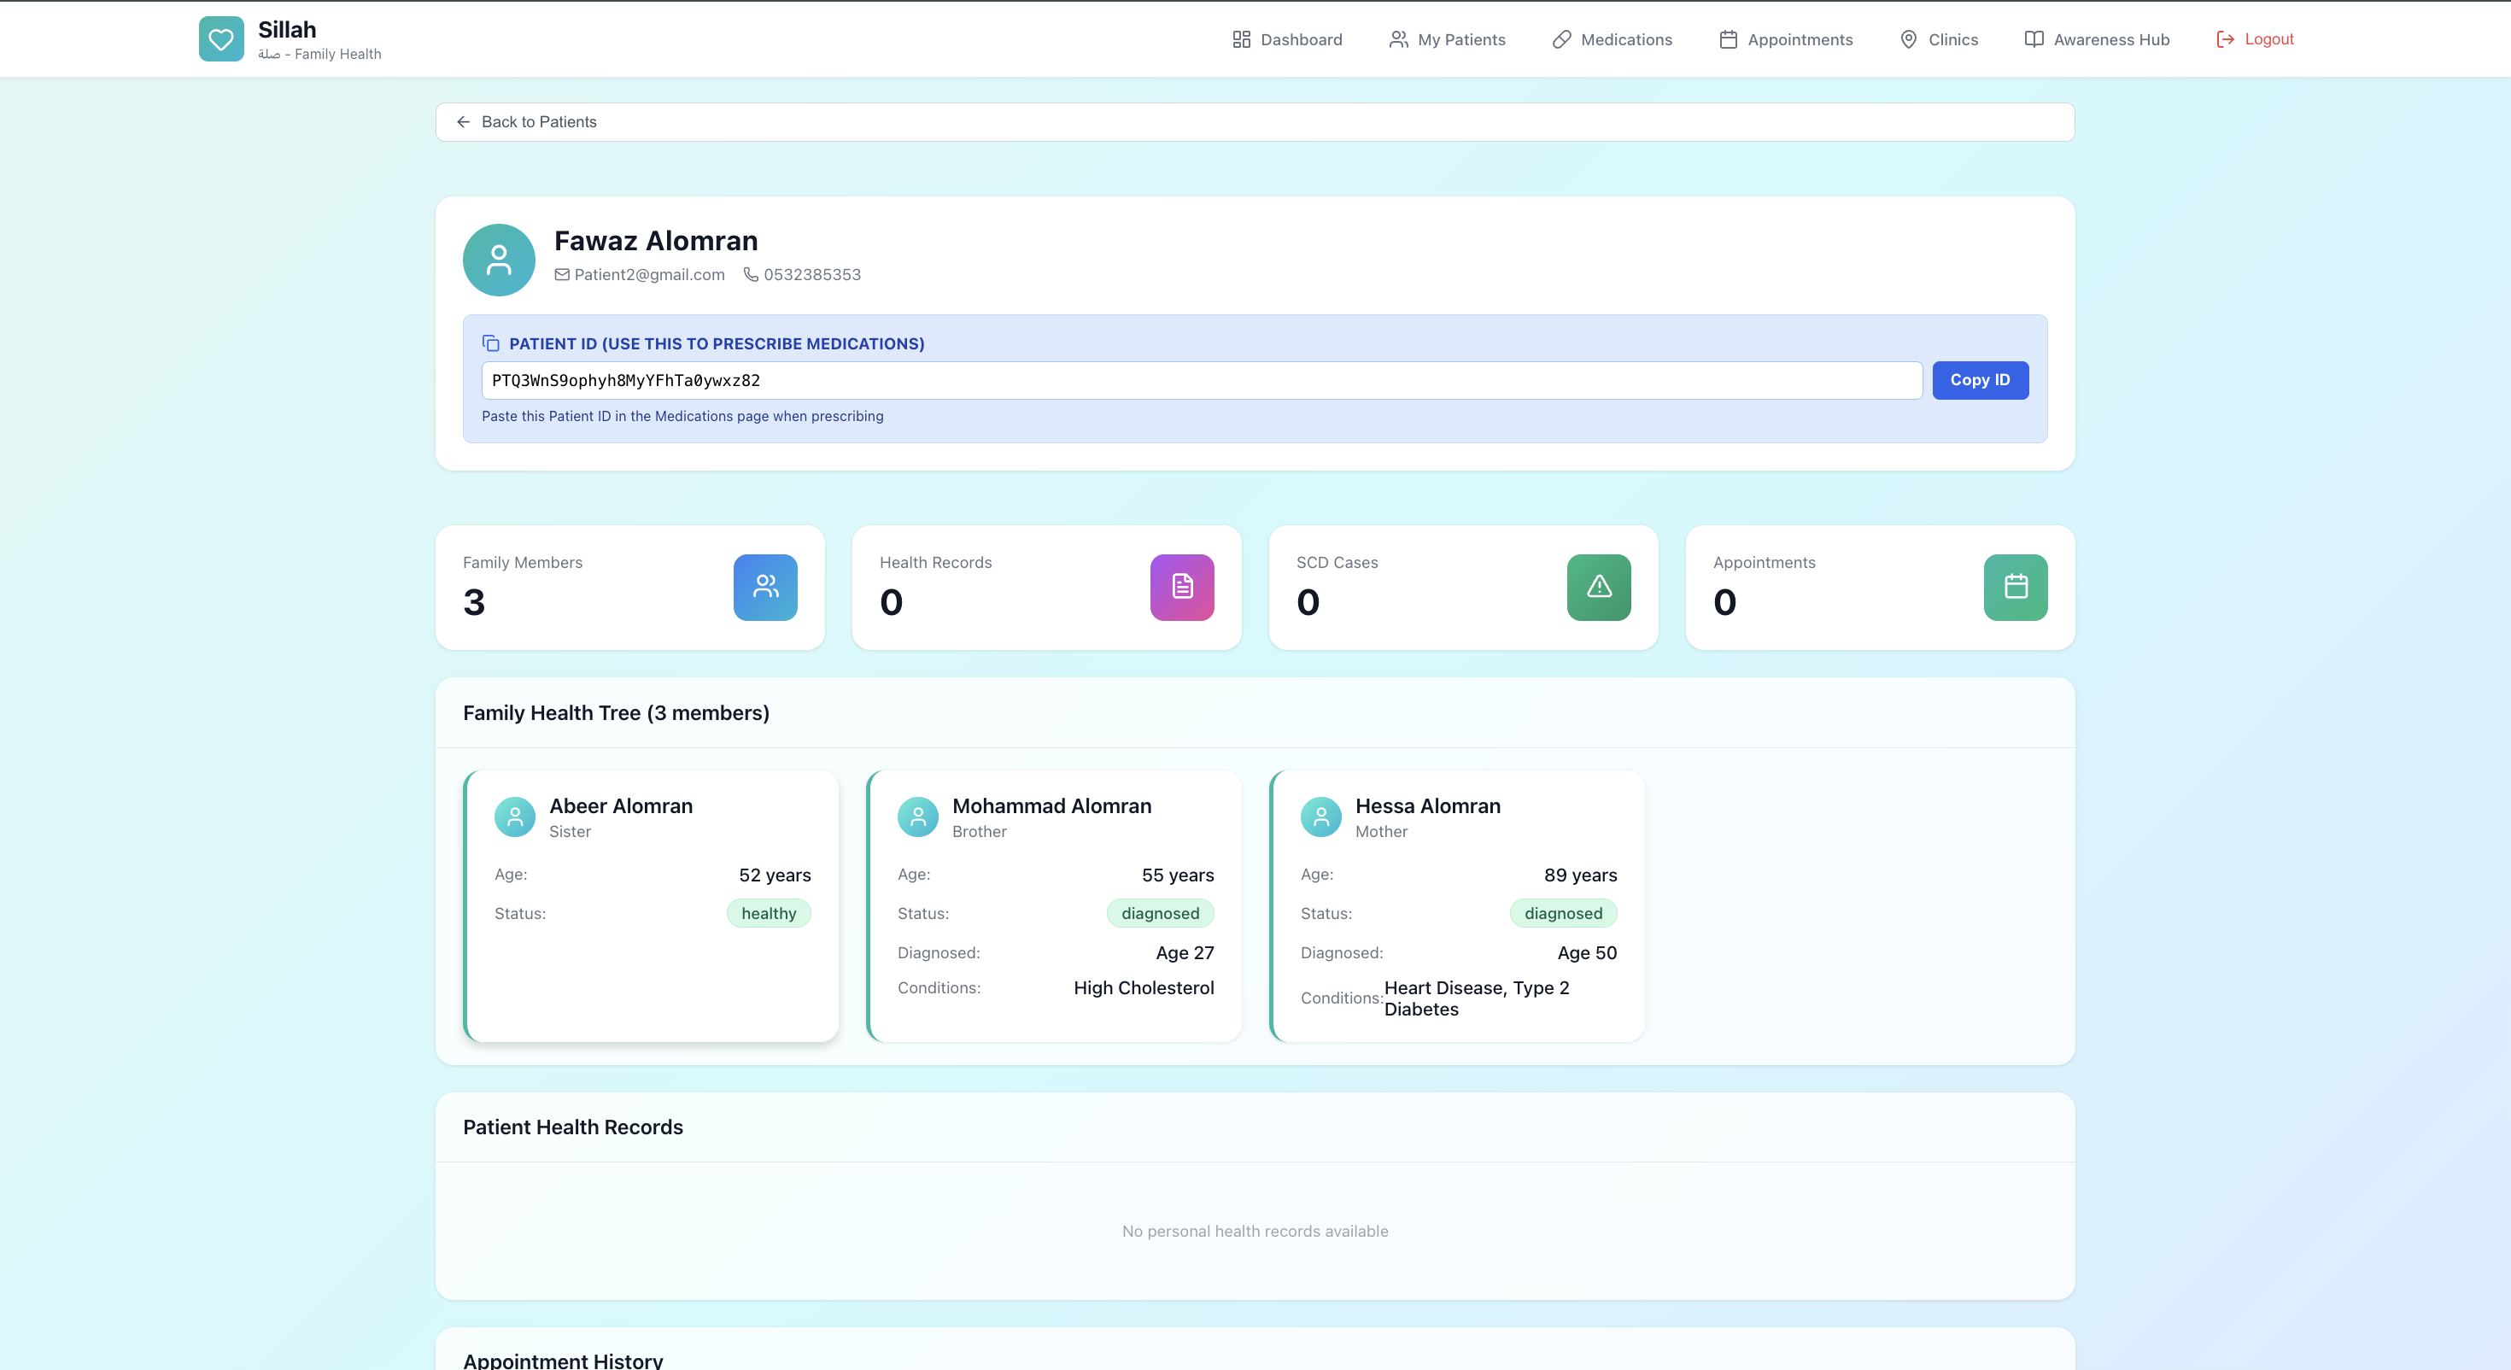The height and width of the screenshot is (1370, 2511).
Task: Click the healthy status badge on Abeer Alomran
Action: (768, 913)
